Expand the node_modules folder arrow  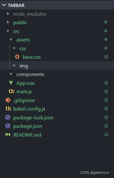point(8,13)
